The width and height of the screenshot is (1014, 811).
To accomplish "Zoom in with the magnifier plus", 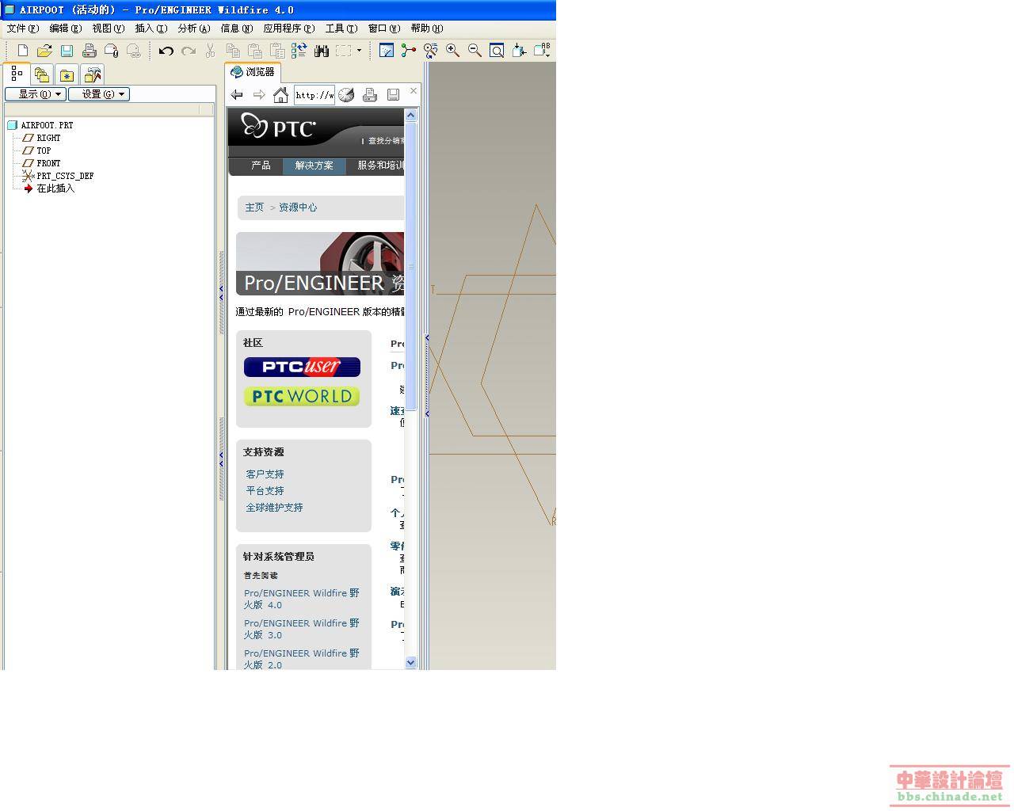I will [453, 51].
